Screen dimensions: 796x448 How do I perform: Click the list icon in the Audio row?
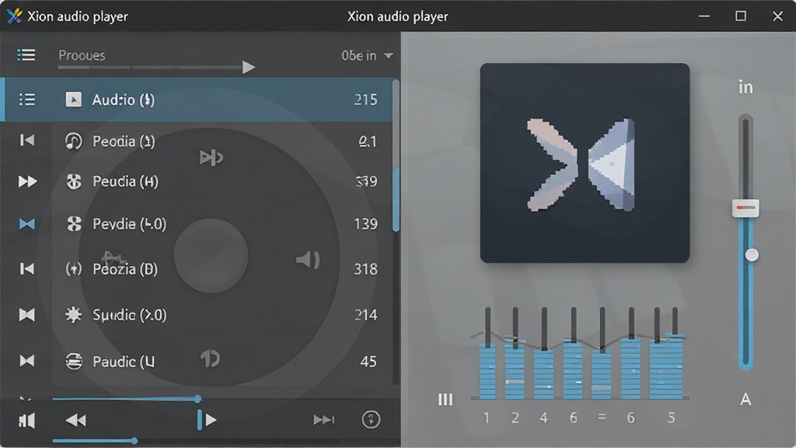[x=27, y=100]
